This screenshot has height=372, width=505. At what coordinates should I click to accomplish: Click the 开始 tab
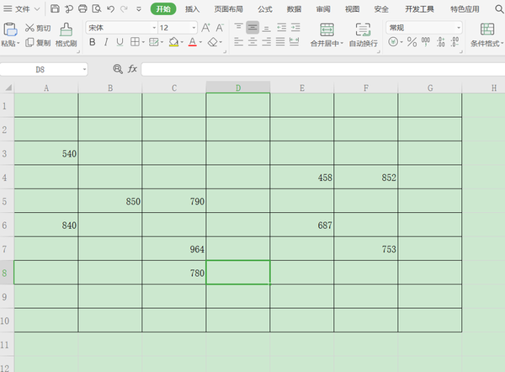(x=163, y=9)
